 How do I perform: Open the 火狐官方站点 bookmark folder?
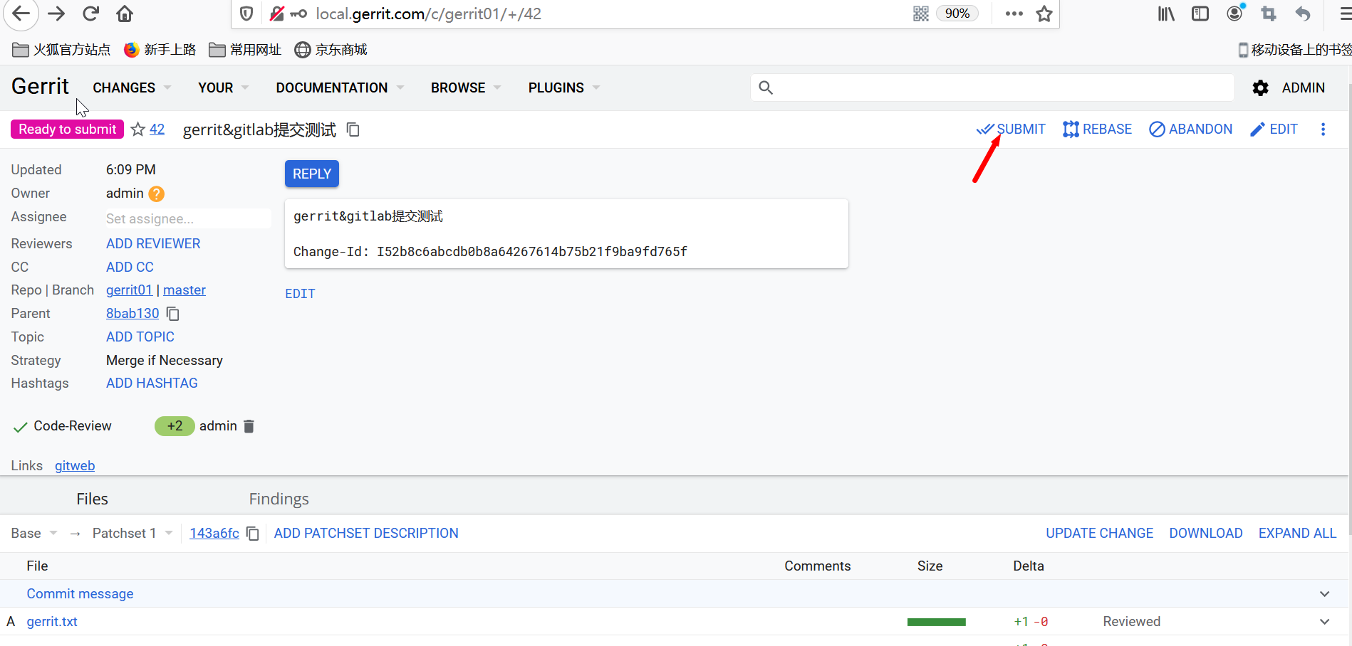(61, 49)
